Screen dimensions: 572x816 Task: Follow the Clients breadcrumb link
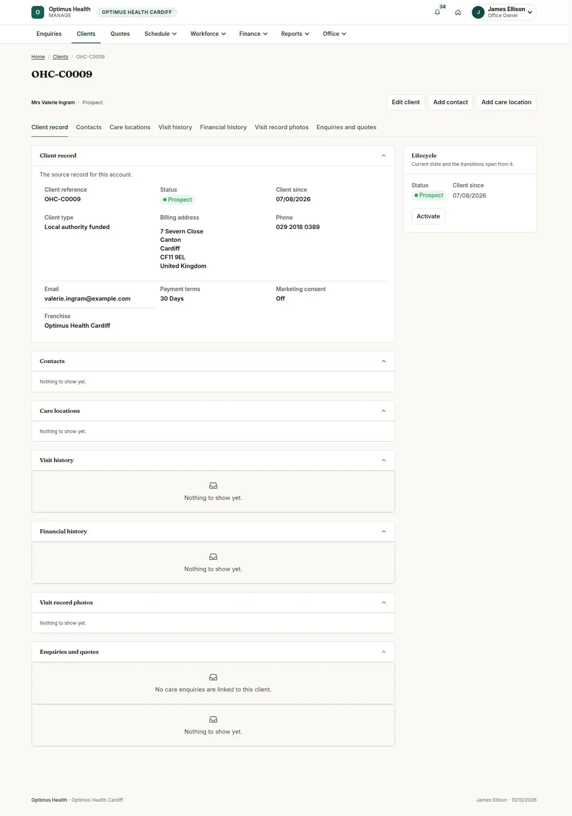tap(61, 57)
